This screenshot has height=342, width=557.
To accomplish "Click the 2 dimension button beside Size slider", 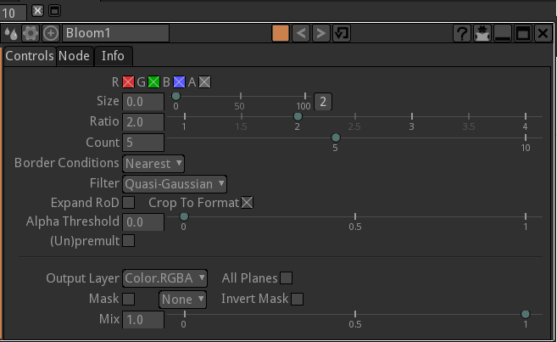I will [323, 102].
